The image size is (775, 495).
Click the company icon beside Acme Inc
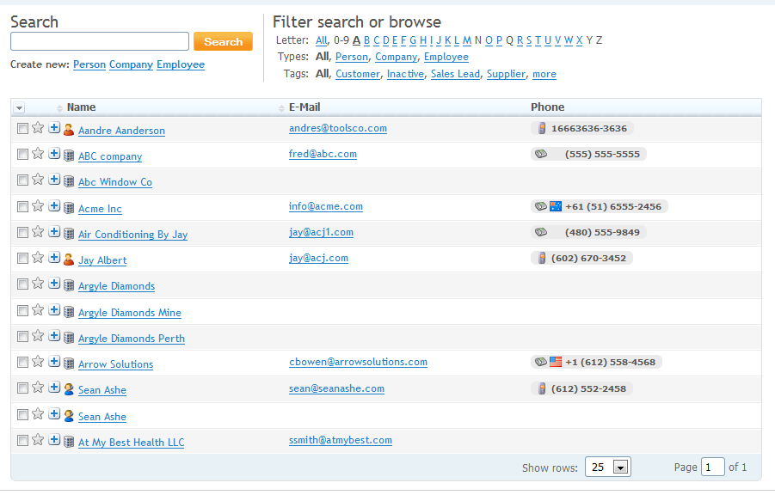click(69, 207)
